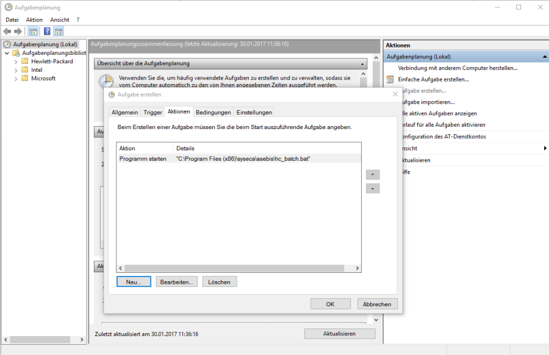Click the forward arrow in the toolbar
This screenshot has width=549, height=355.
[18, 32]
